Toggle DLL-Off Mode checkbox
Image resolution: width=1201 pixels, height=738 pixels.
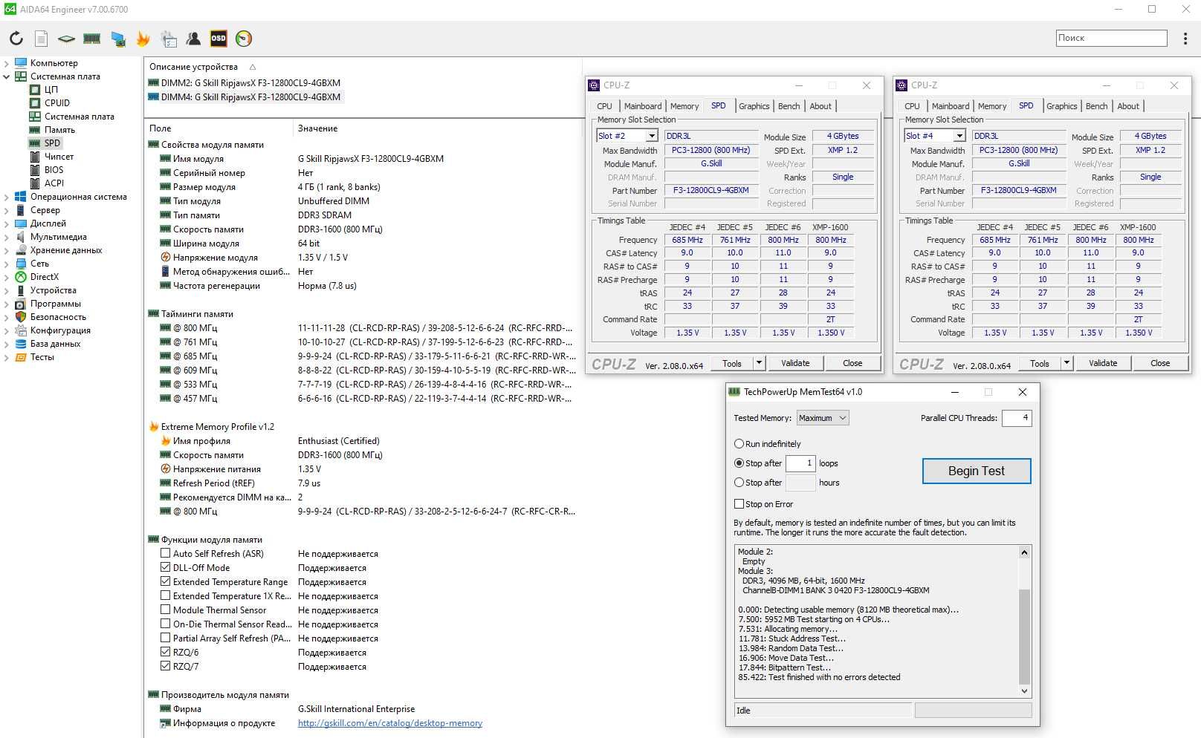click(166, 568)
